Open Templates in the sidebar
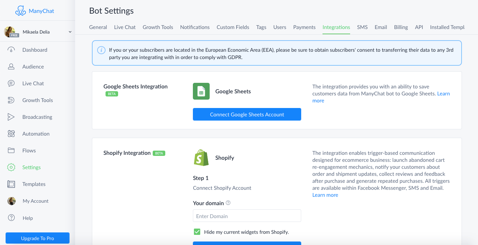 (34, 184)
